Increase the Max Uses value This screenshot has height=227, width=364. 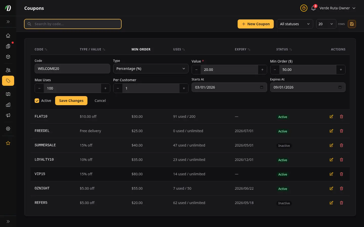click(105, 88)
